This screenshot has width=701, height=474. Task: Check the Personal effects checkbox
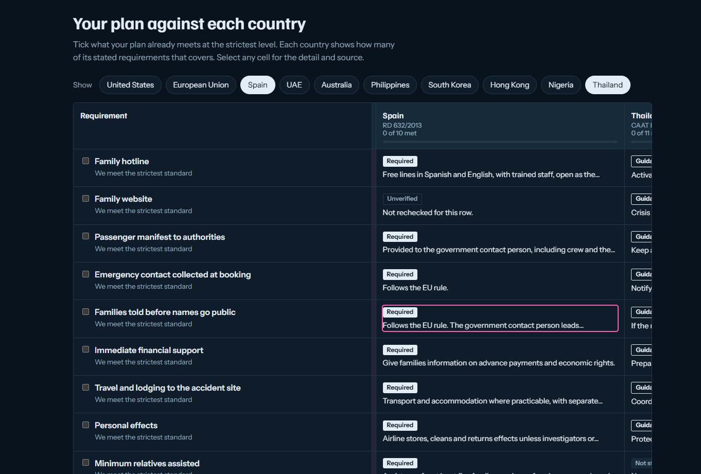point(86,425)
